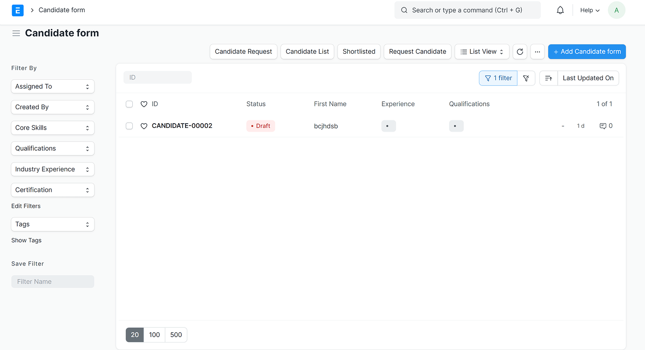Open sort options with the sort icon
645x350 pixels.
[x=548, y=78]
